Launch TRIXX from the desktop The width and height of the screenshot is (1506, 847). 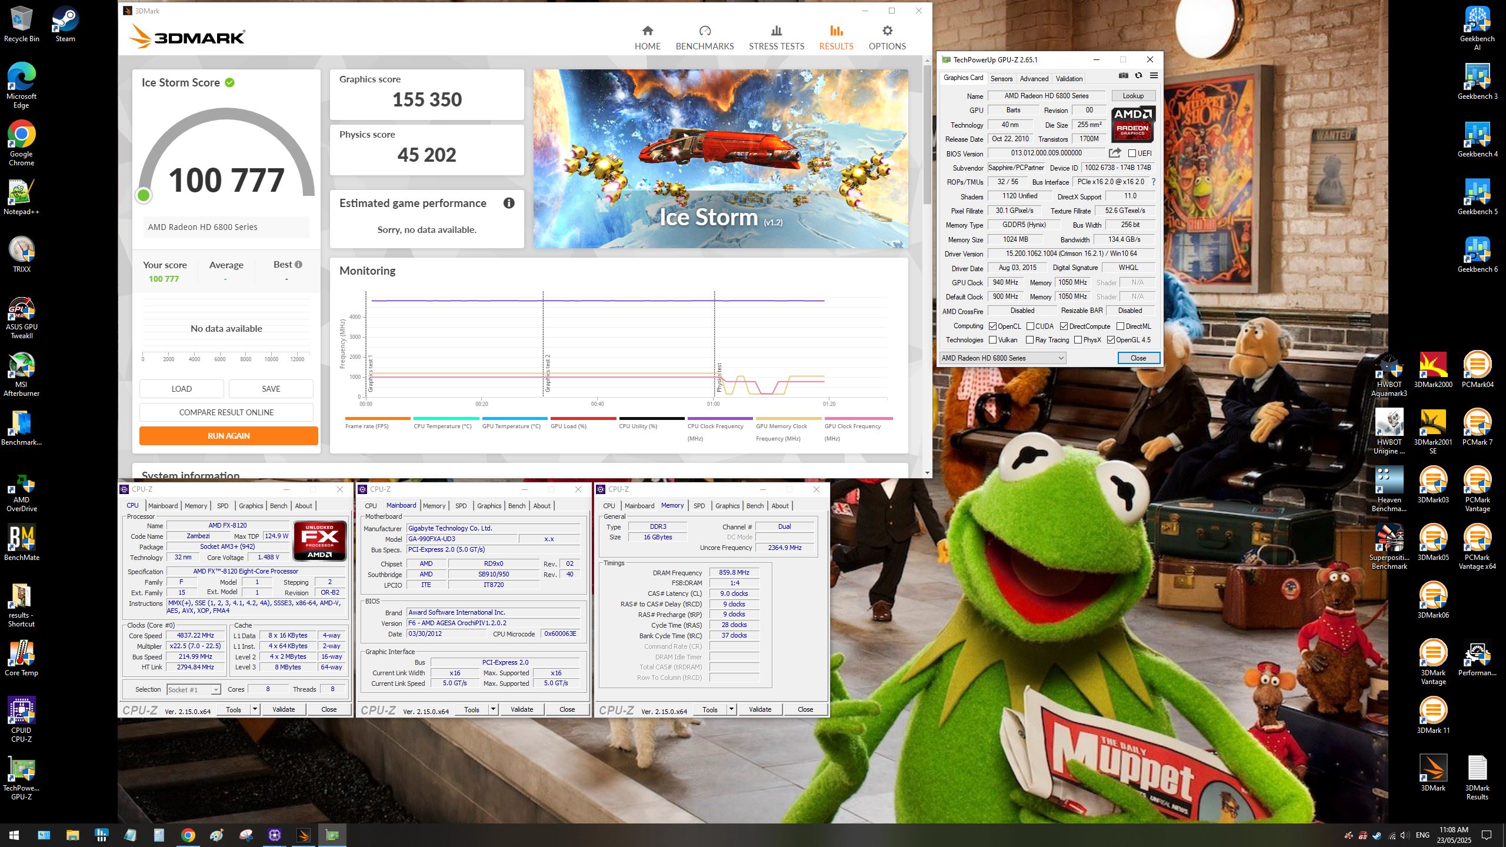click(21, 255)
